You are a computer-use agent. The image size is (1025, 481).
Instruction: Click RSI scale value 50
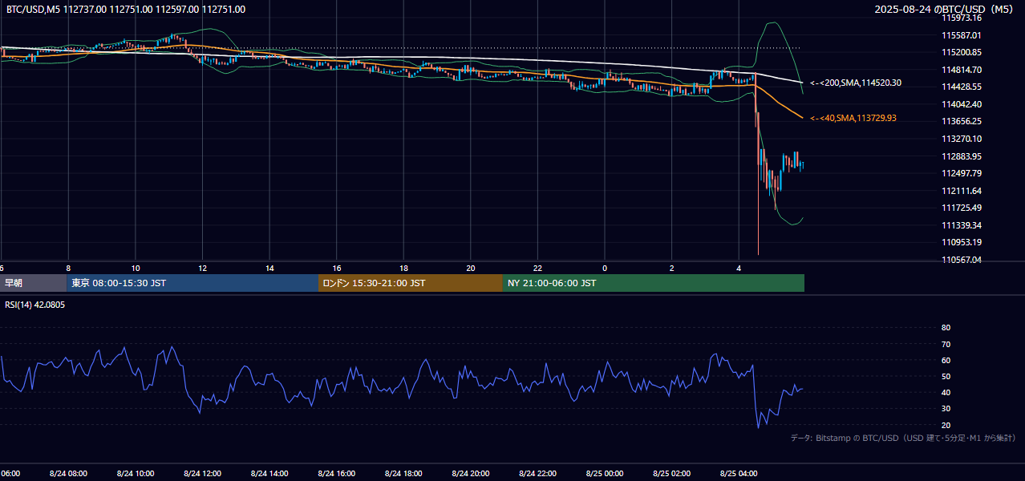tap(946, 376)
